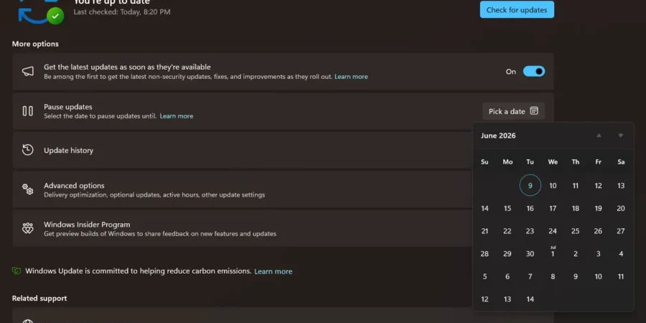Open Learn more link for latest updates
Screen dimensions: 646x323
click(351, 77)
